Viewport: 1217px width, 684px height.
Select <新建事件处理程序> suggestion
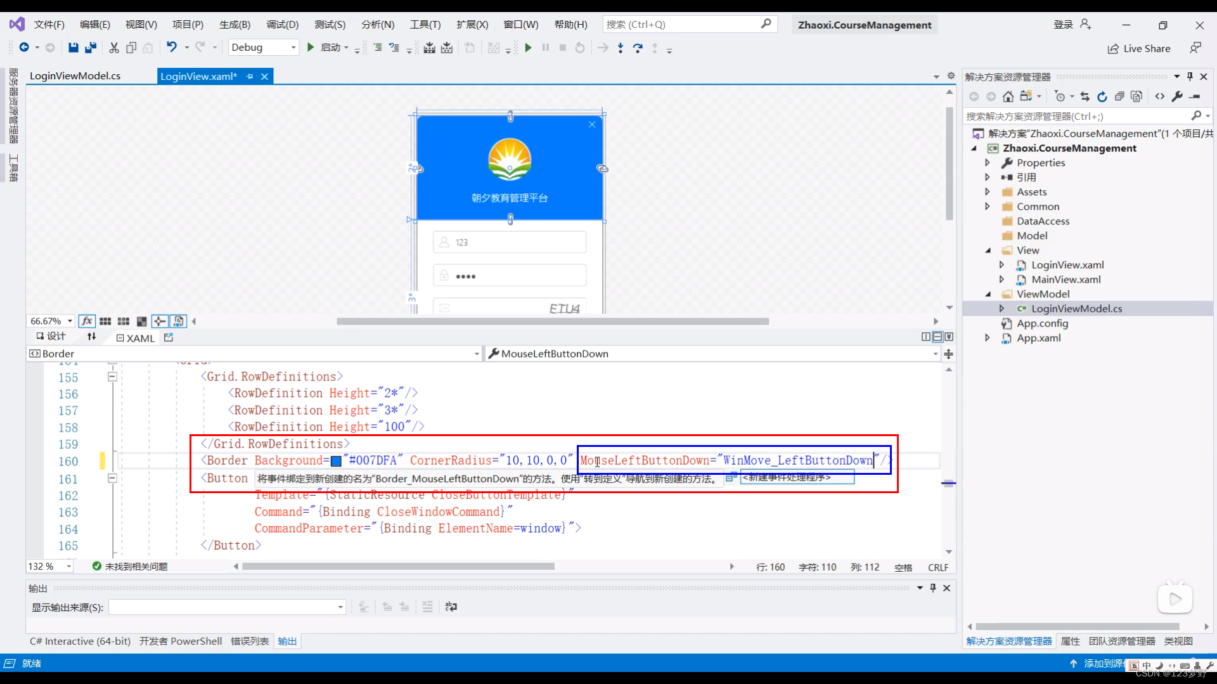pos(797,478)
